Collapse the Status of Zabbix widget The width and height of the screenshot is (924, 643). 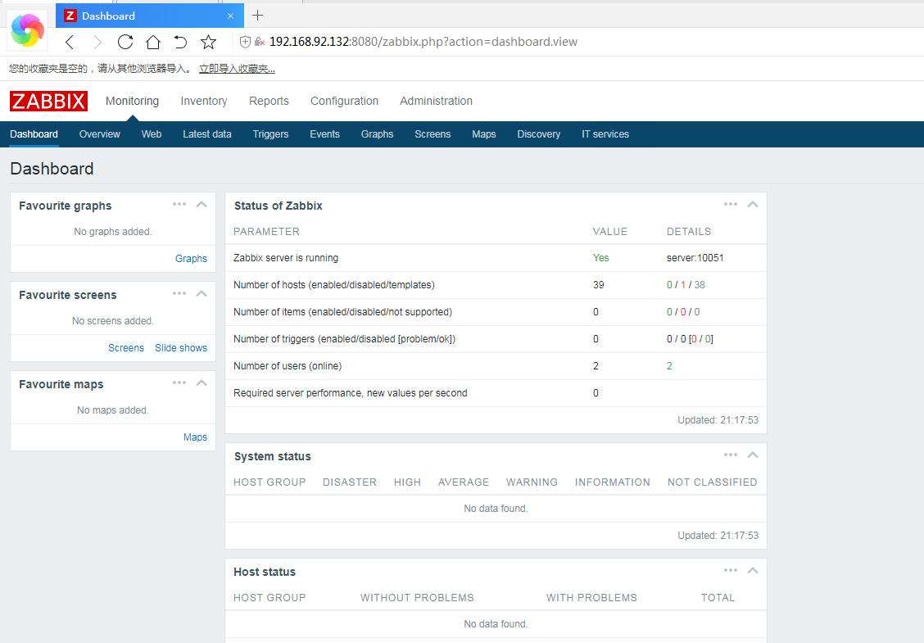[x=753, y=205]
